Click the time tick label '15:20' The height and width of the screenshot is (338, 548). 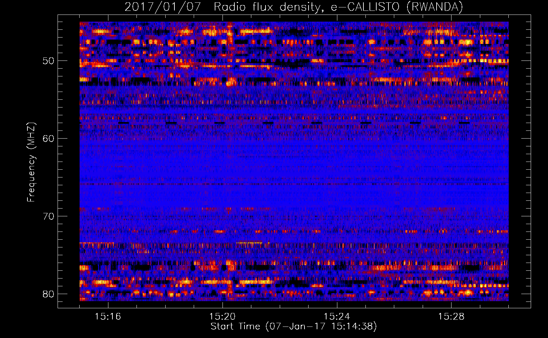pyautogui.click(x=223, y=317)
